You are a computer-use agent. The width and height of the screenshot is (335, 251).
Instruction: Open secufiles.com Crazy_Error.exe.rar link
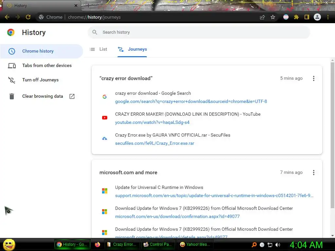coord(155,143)
